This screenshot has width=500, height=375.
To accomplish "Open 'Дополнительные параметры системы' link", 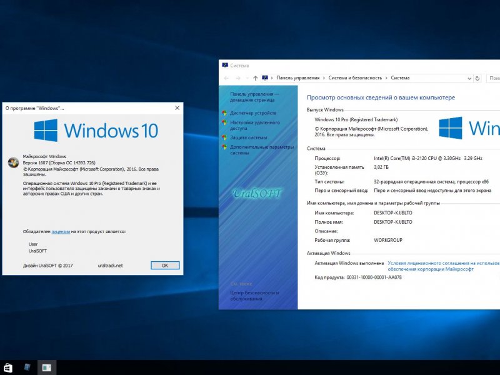I will click(262, 150).
